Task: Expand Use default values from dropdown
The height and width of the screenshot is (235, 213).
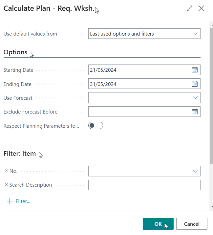Action: (144, 34)
